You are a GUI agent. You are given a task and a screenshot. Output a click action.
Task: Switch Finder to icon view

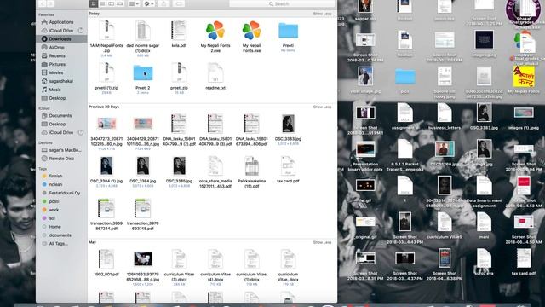94,3
